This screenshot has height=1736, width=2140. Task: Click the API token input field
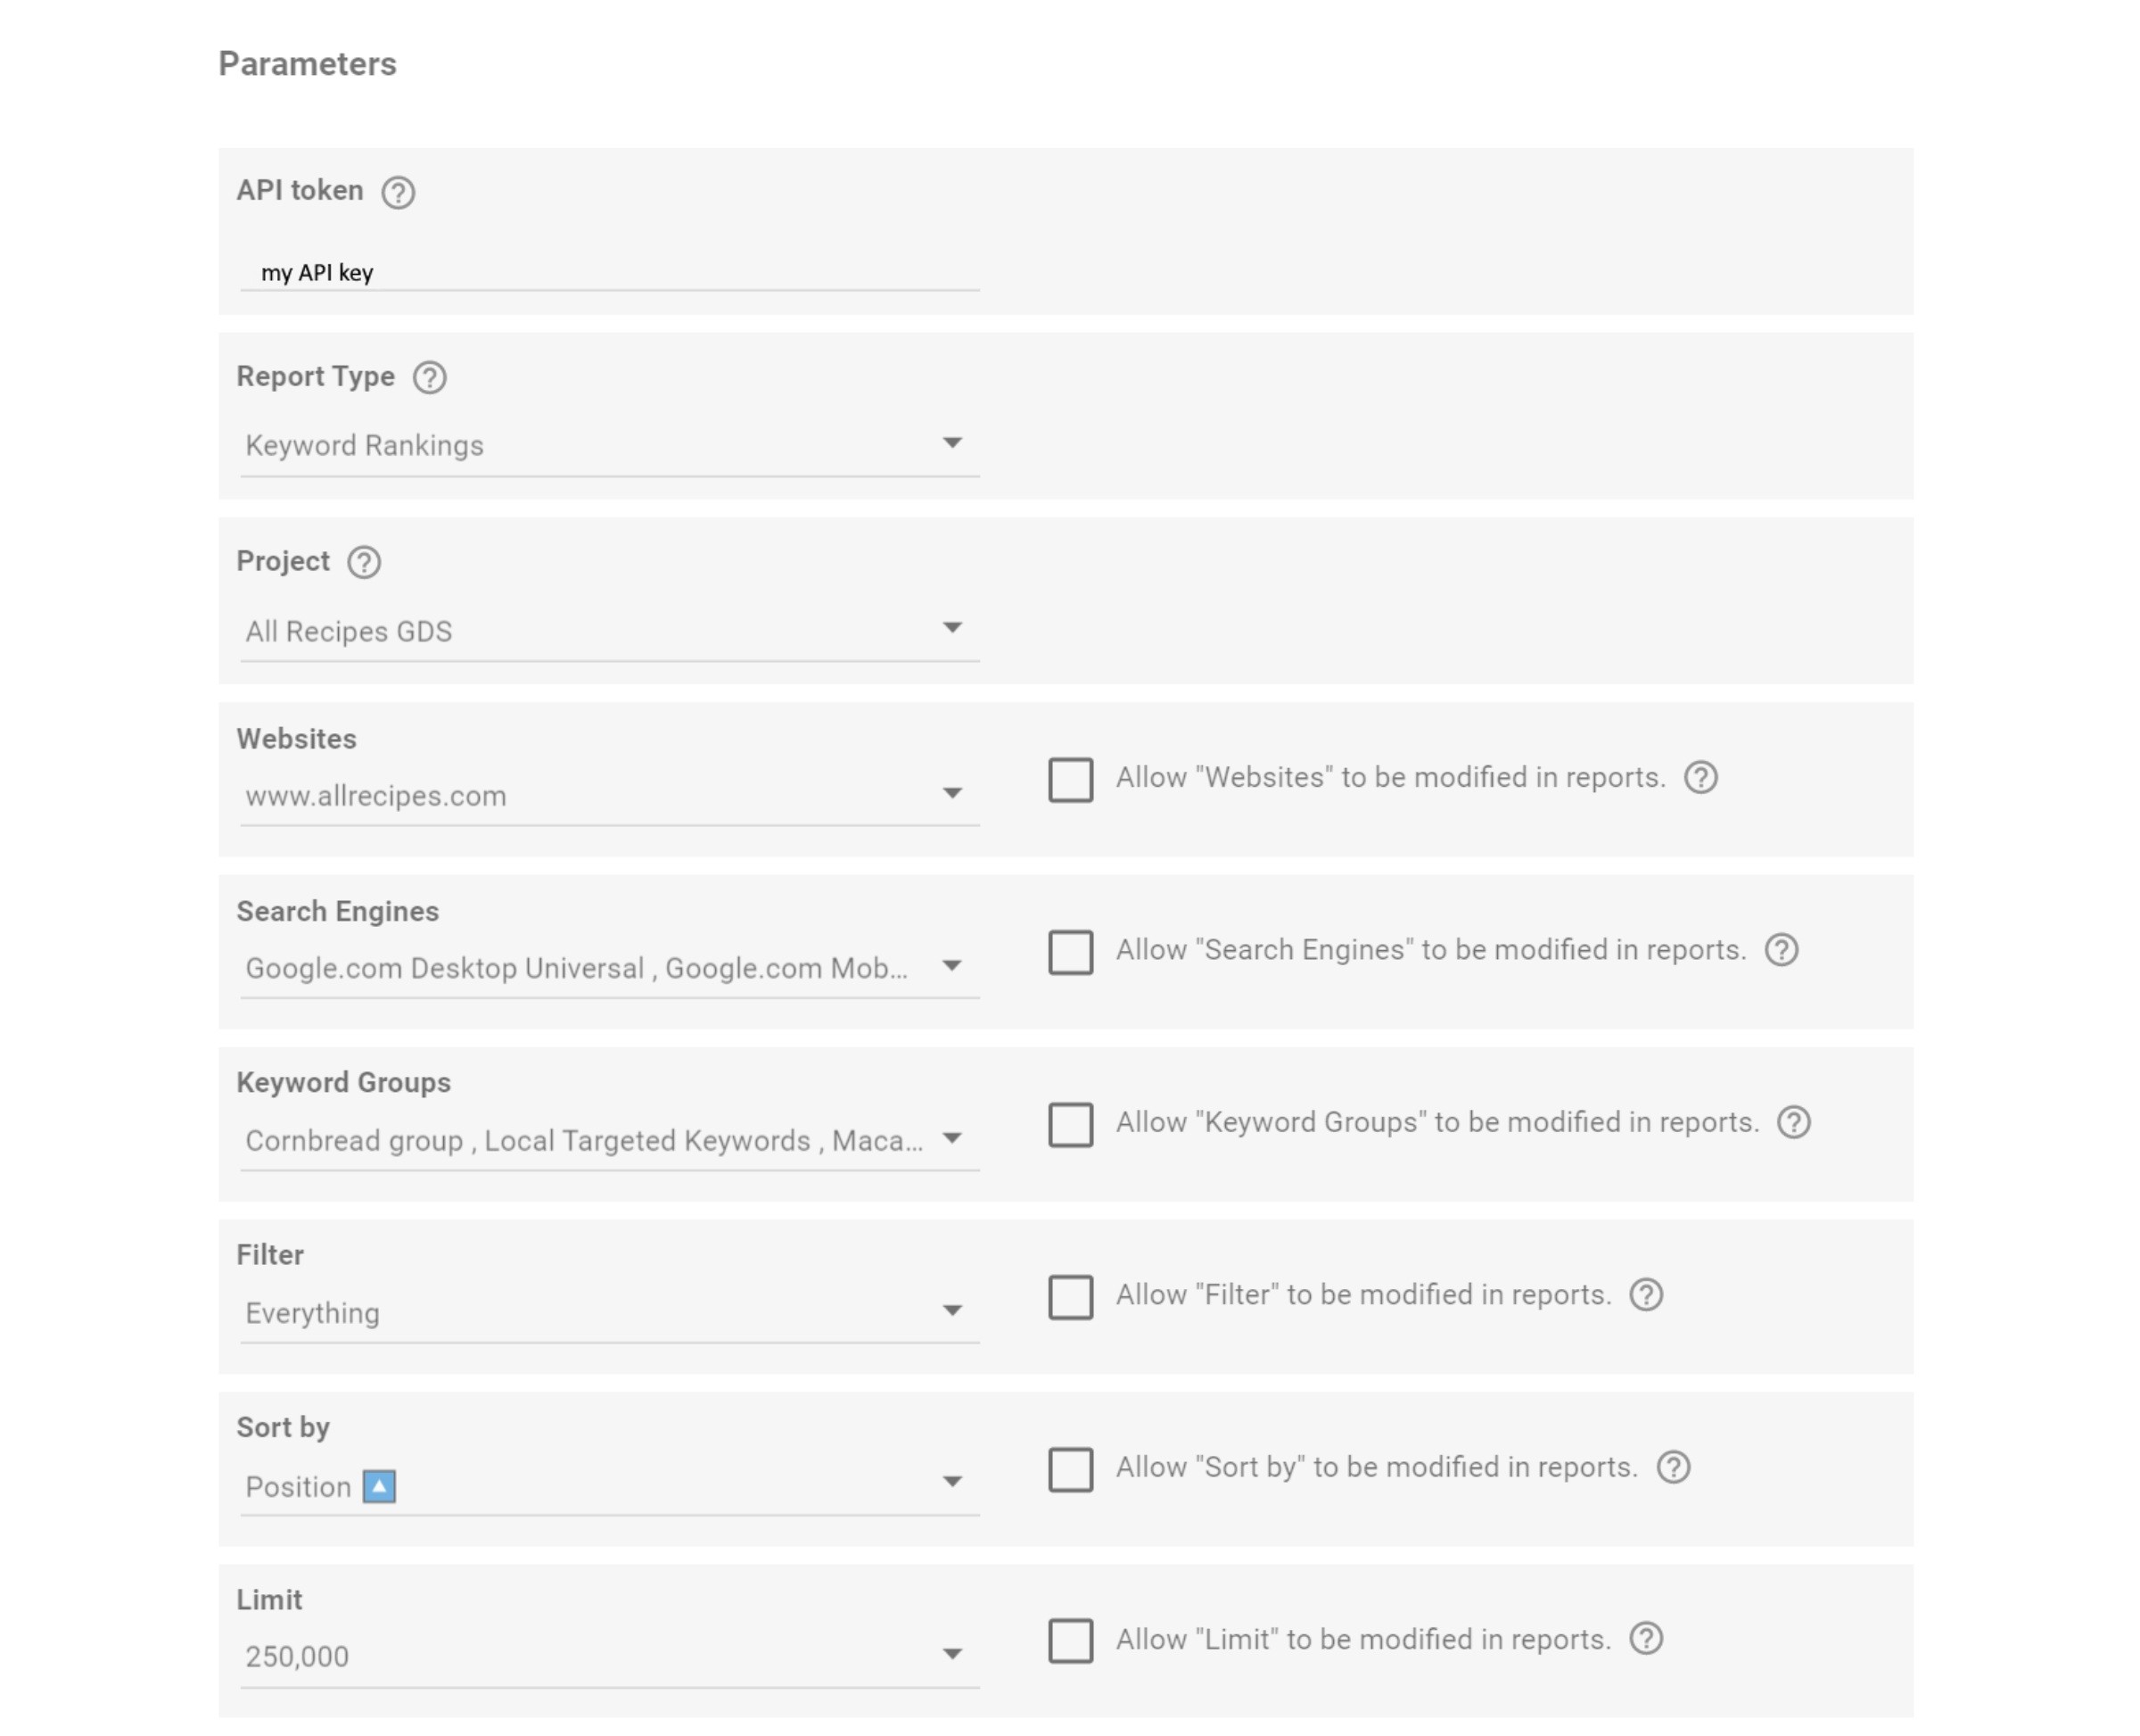610,273
